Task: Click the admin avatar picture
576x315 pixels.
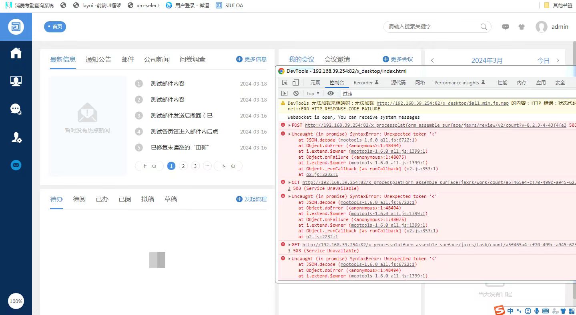Action: coord(542,27)
